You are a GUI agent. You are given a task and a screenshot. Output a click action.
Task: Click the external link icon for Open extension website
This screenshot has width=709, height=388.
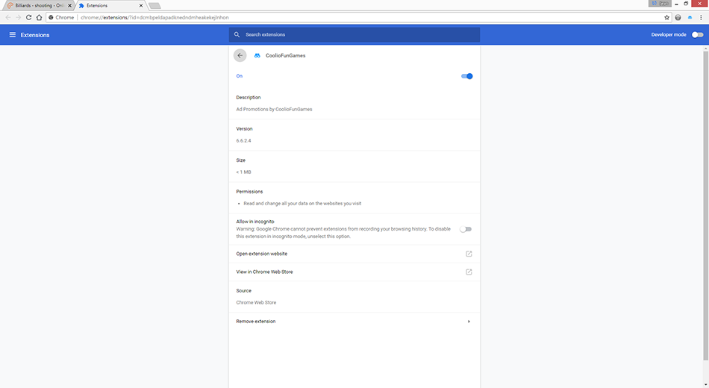(469, 254)
